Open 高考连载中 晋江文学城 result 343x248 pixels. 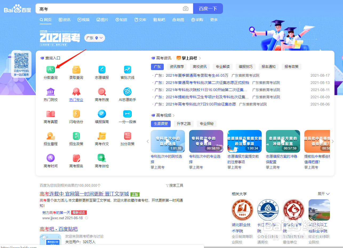[x=84, y=194]
